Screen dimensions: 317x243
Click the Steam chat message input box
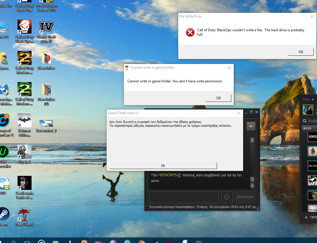[x=184, y=197]
